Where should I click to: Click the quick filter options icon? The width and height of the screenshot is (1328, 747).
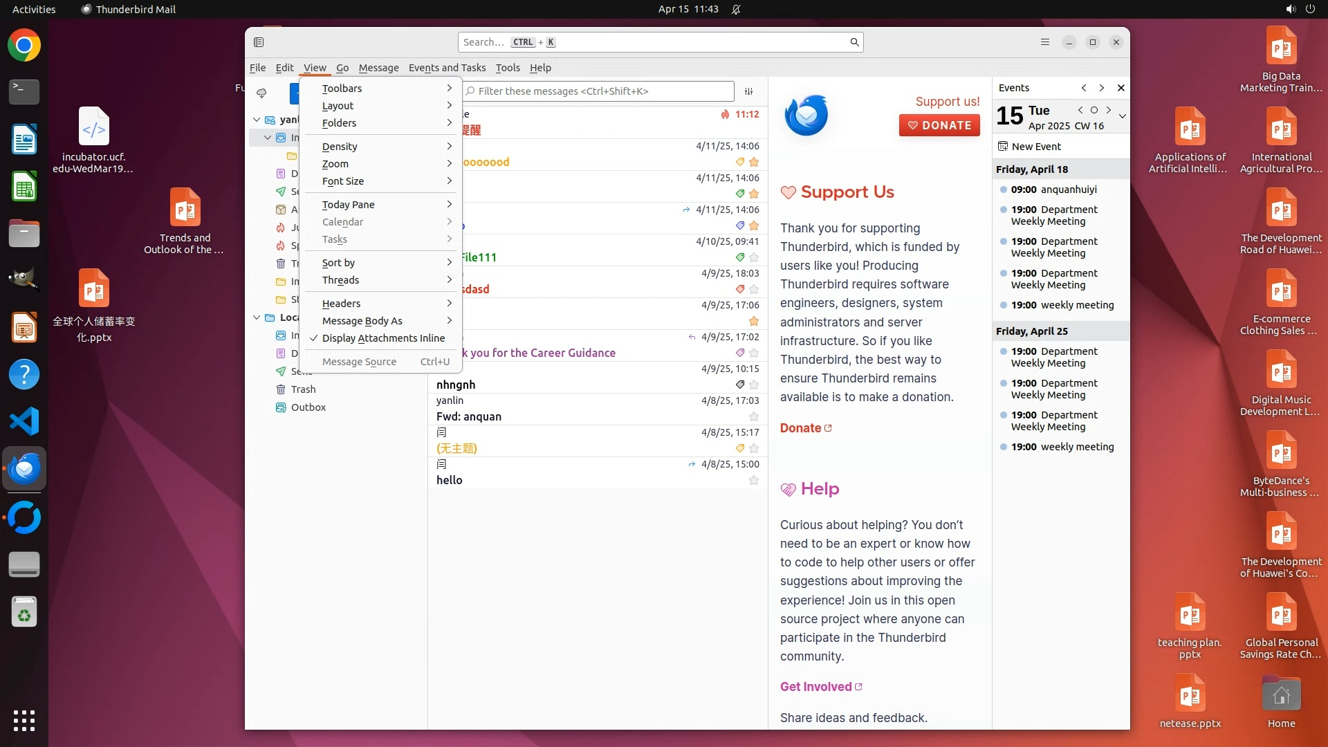point(748,91)
